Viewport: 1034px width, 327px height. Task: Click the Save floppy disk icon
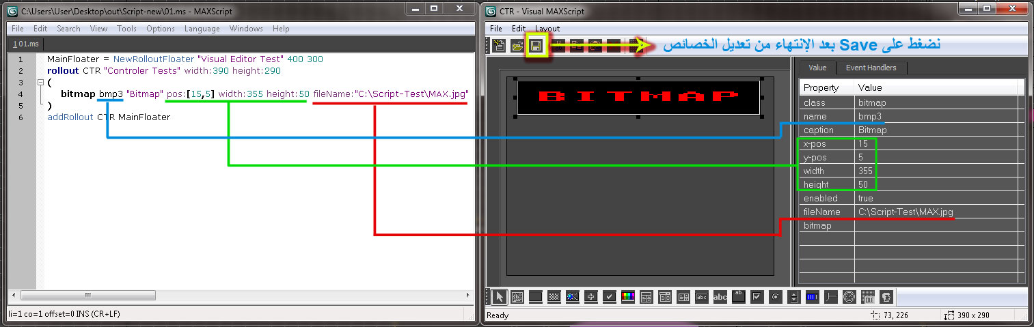tap(536, 46)
